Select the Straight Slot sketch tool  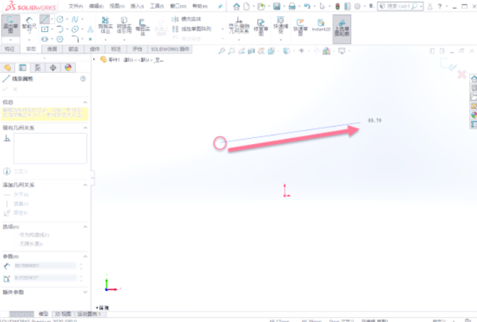pyautogui.click(x=45, y=39)
